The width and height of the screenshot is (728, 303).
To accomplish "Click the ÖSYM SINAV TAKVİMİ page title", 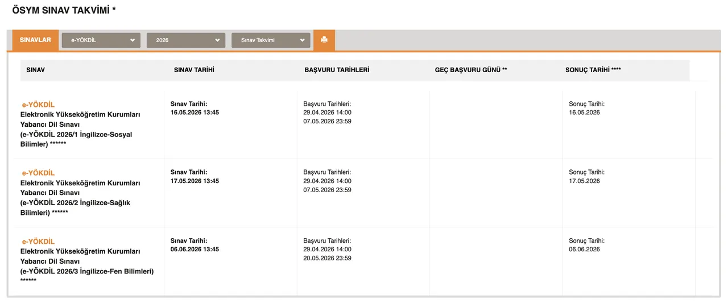I will [x=64, y=10].
